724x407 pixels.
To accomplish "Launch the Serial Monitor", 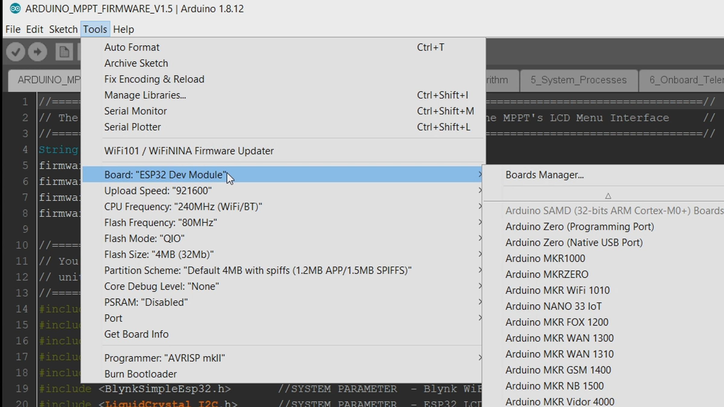I will pos(284,111).
